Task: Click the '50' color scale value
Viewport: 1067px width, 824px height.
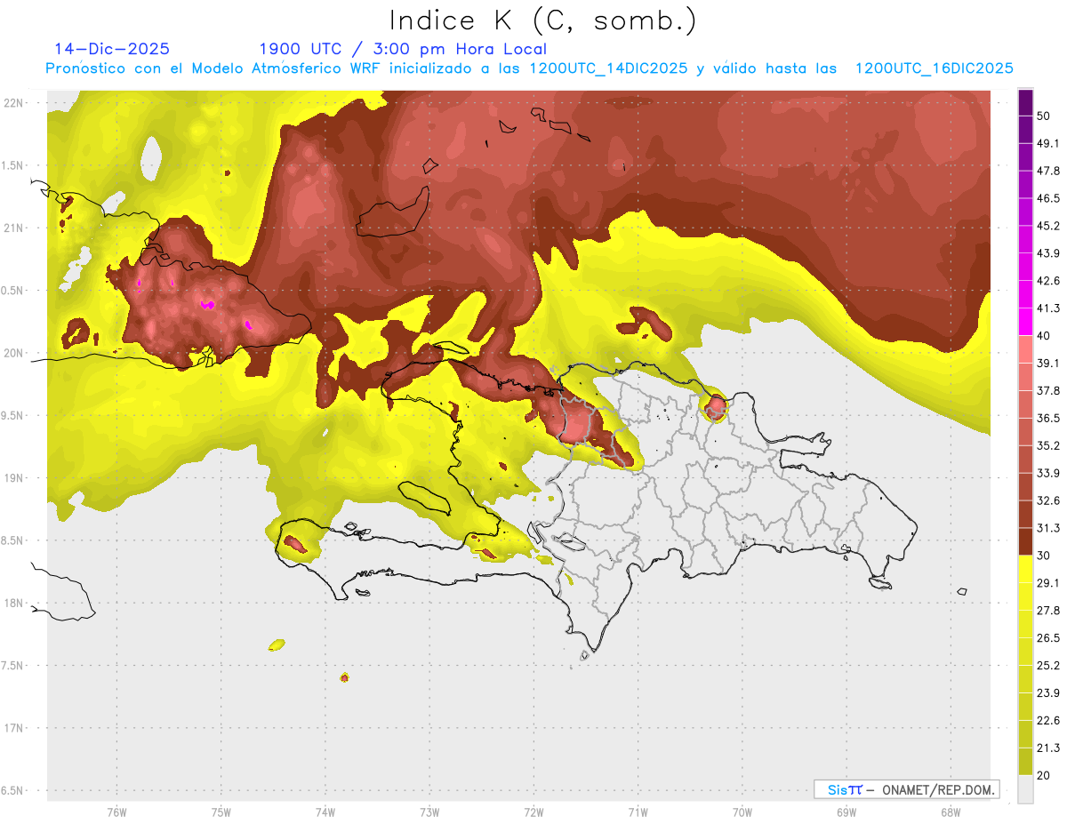Action: [x=1044, y=116]
